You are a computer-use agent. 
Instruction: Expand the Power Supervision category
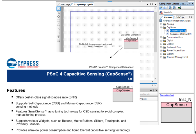(x=161, y=51)
